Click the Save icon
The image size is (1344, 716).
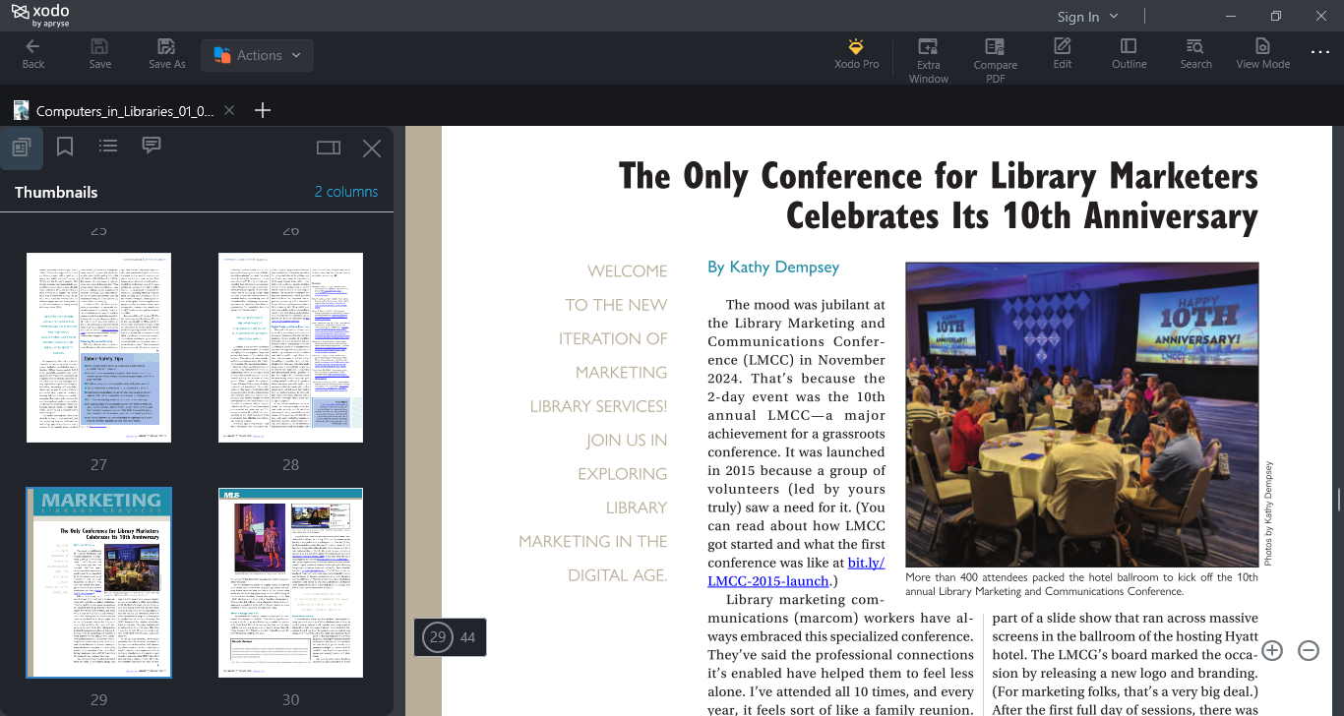tap(99, 54)
